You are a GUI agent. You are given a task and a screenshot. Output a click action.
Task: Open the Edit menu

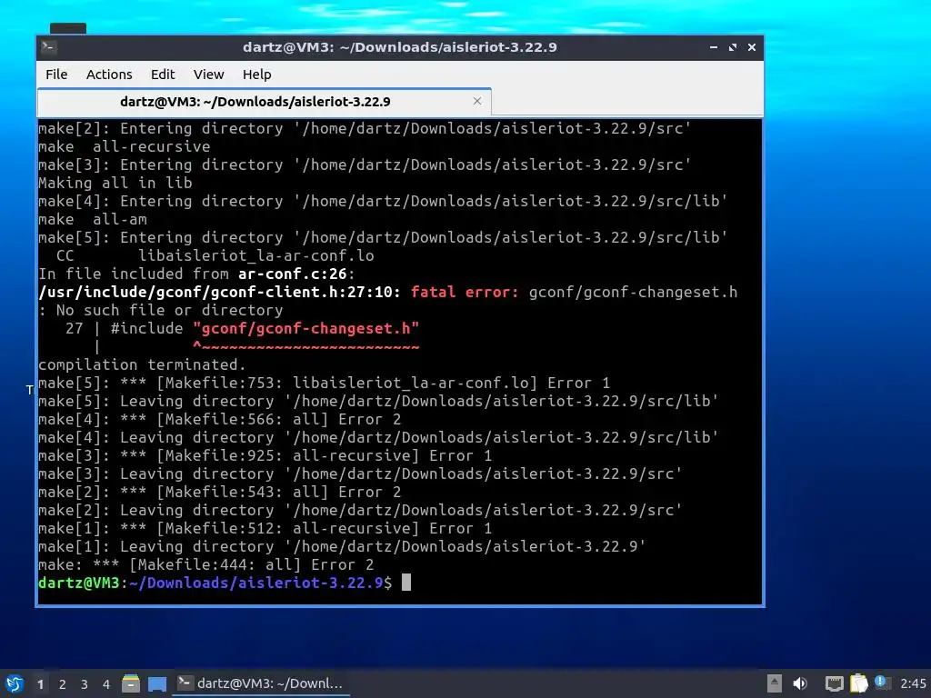pos(163,75)
